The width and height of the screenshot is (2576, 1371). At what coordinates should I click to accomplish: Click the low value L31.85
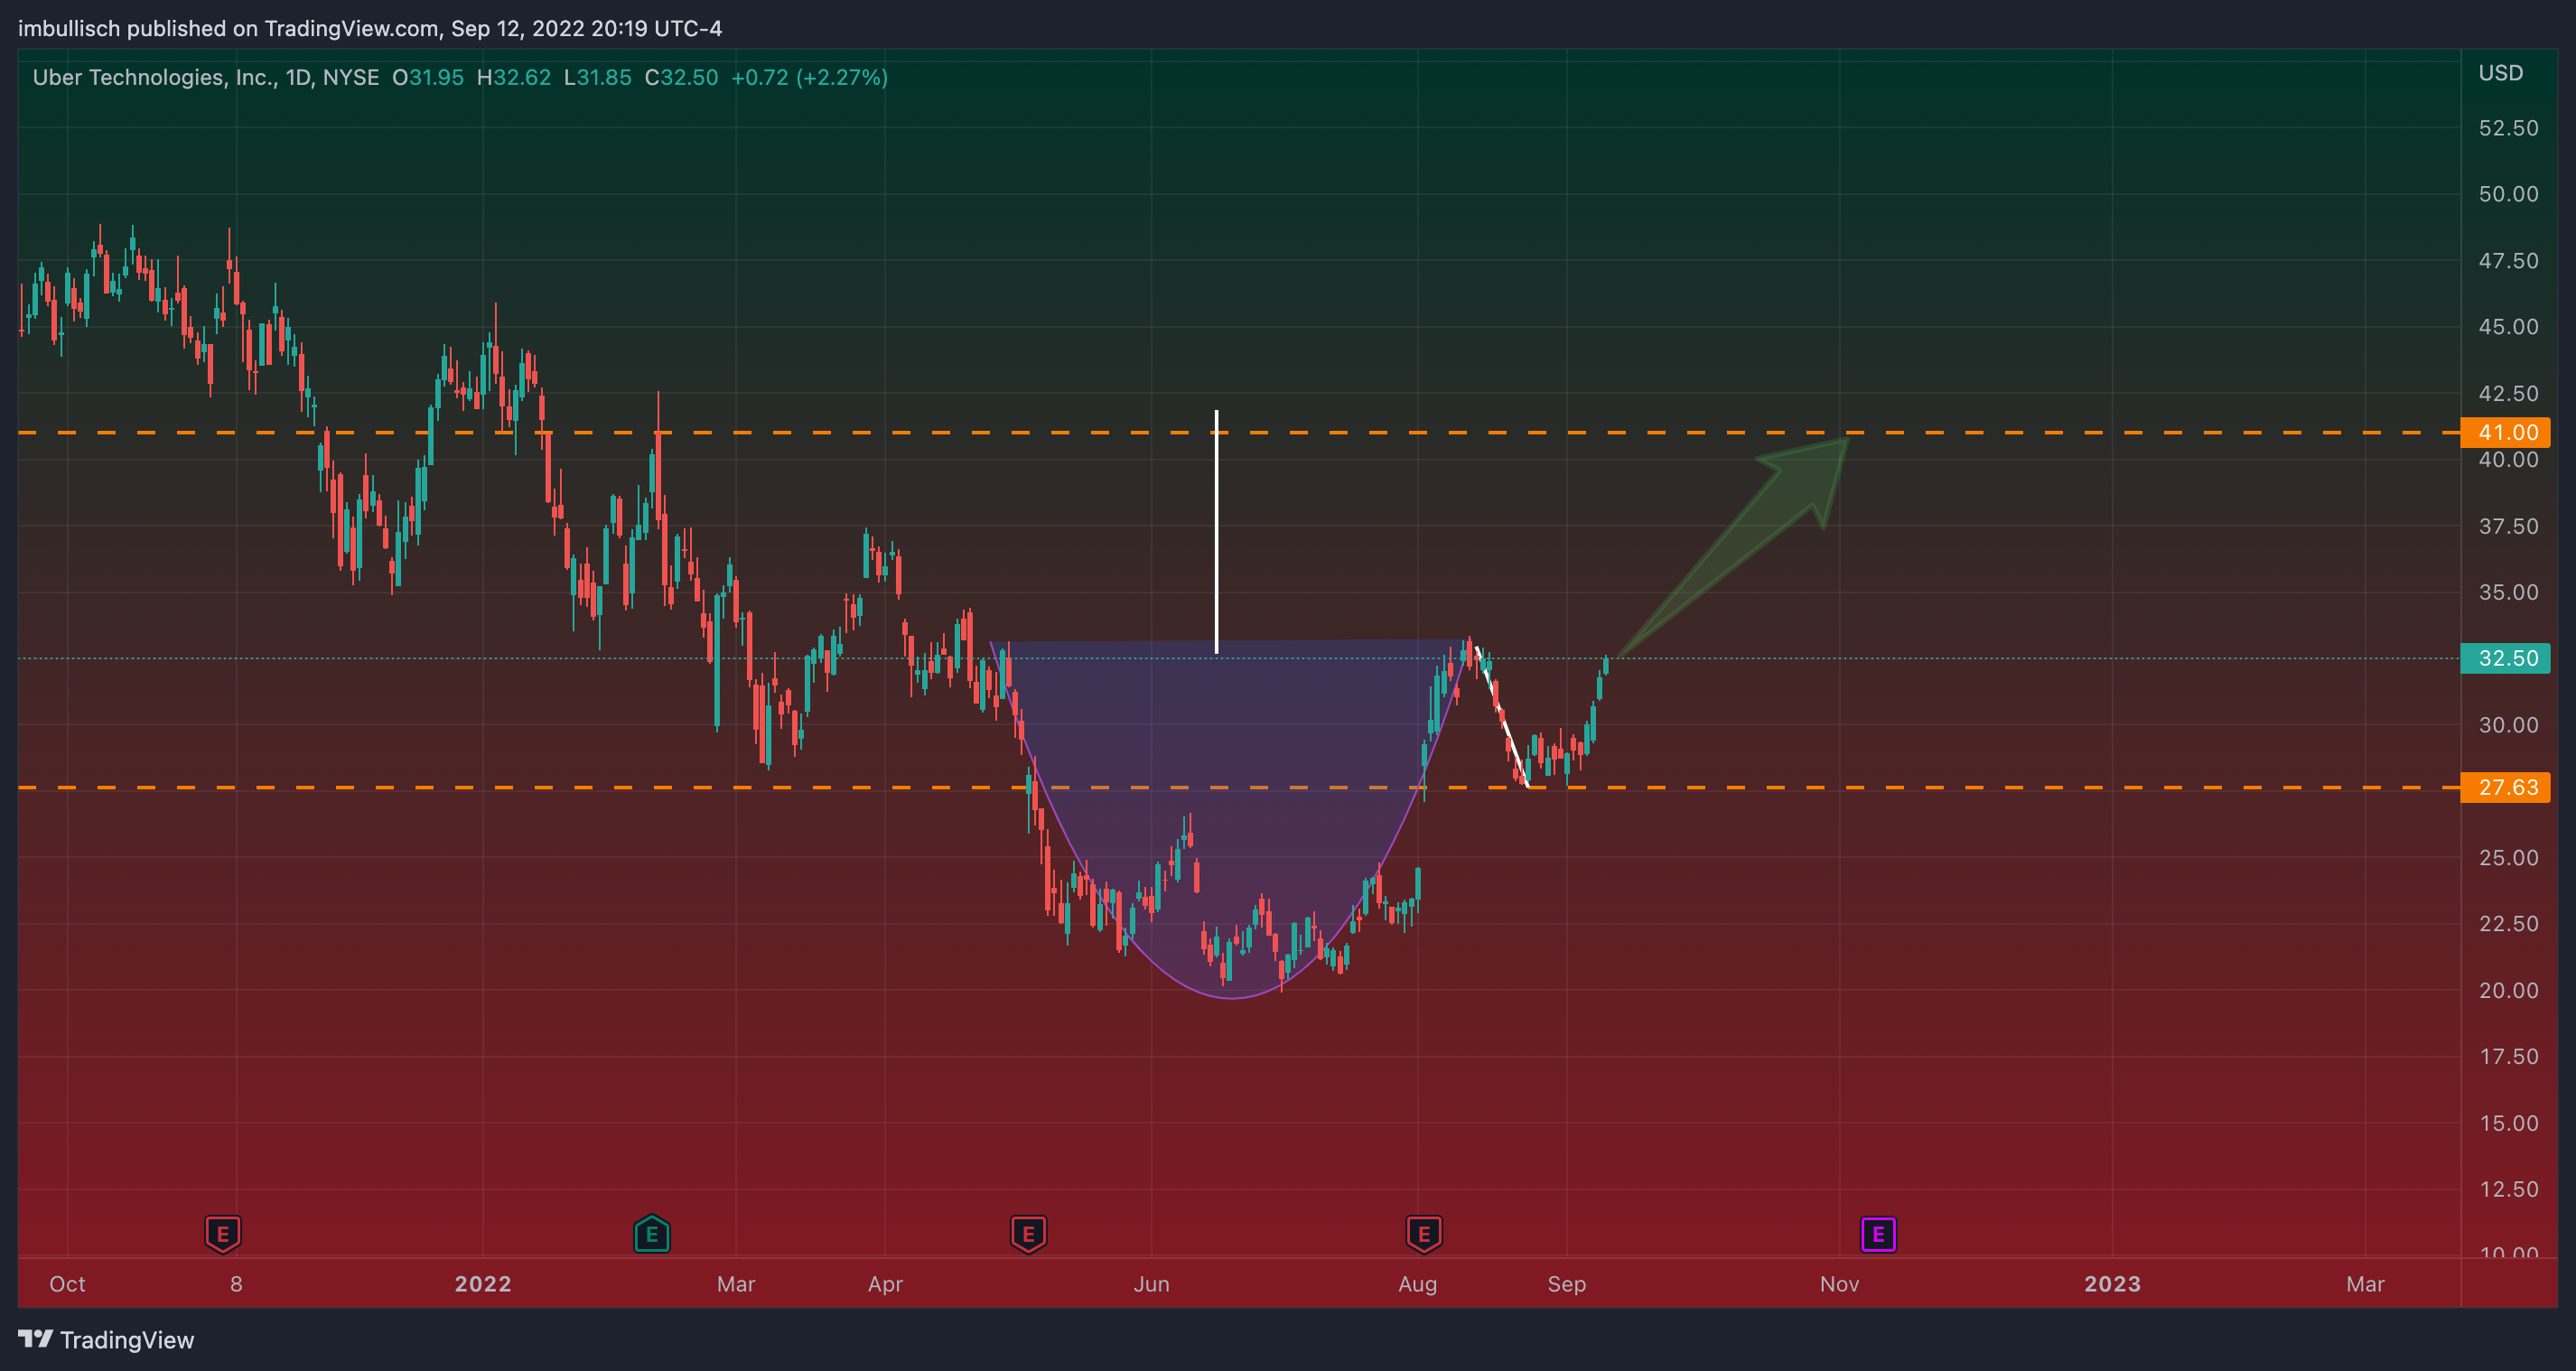(x=598, y=77)
